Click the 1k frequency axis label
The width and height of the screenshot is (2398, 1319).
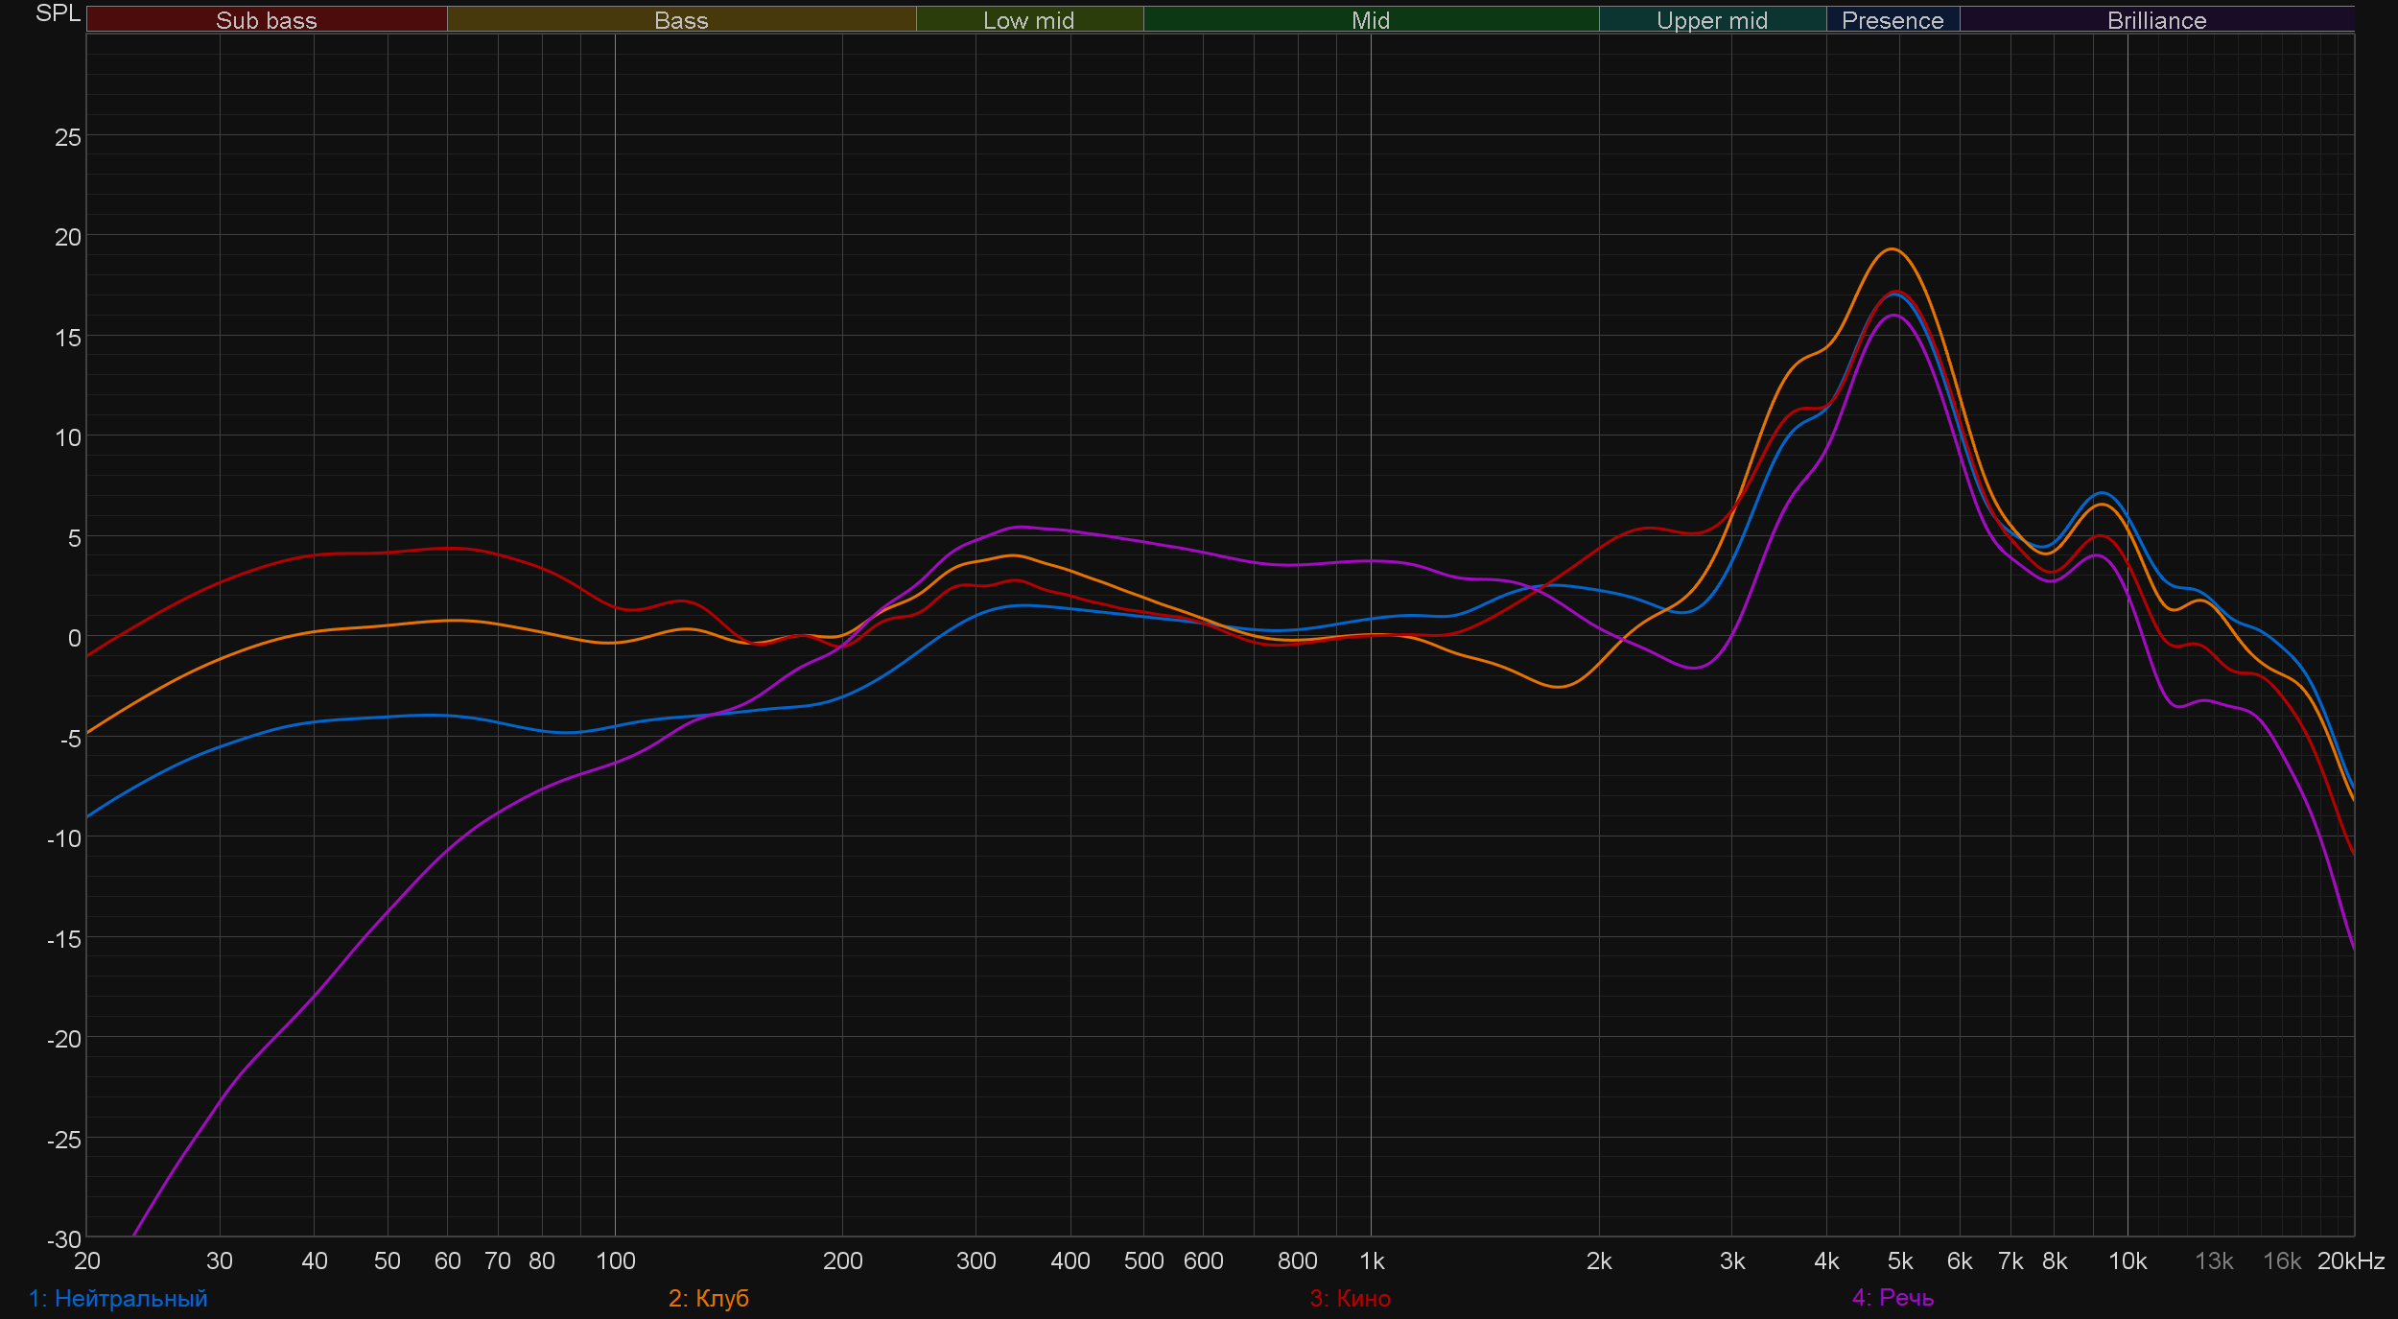point(1372,1261)
